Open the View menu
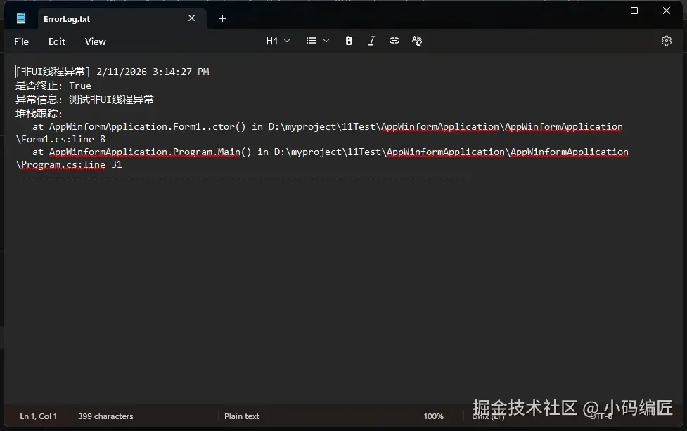Screen dimensions: 687x431 [95, 41]
